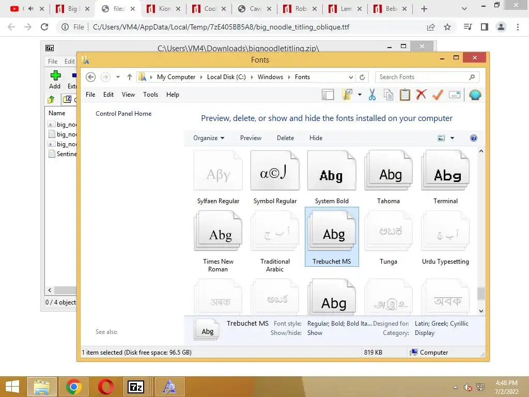Select the Traditional Arabic font
The image size is (529, 397).
point(275,241)
